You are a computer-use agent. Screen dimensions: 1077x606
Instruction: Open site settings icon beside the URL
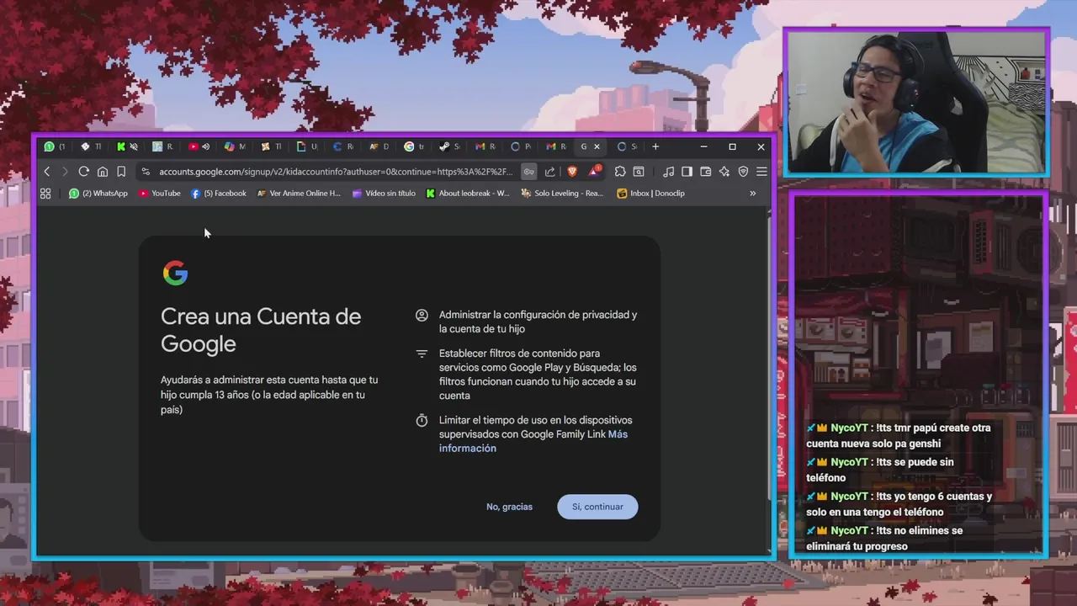(x=146, y=172)
